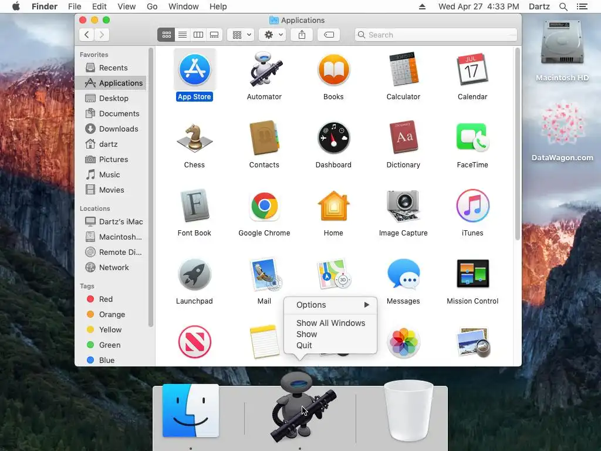Viewport: 601px width, 451px height.
Task: Open the View menu in menu bar
Action: [x=127, y=6]
